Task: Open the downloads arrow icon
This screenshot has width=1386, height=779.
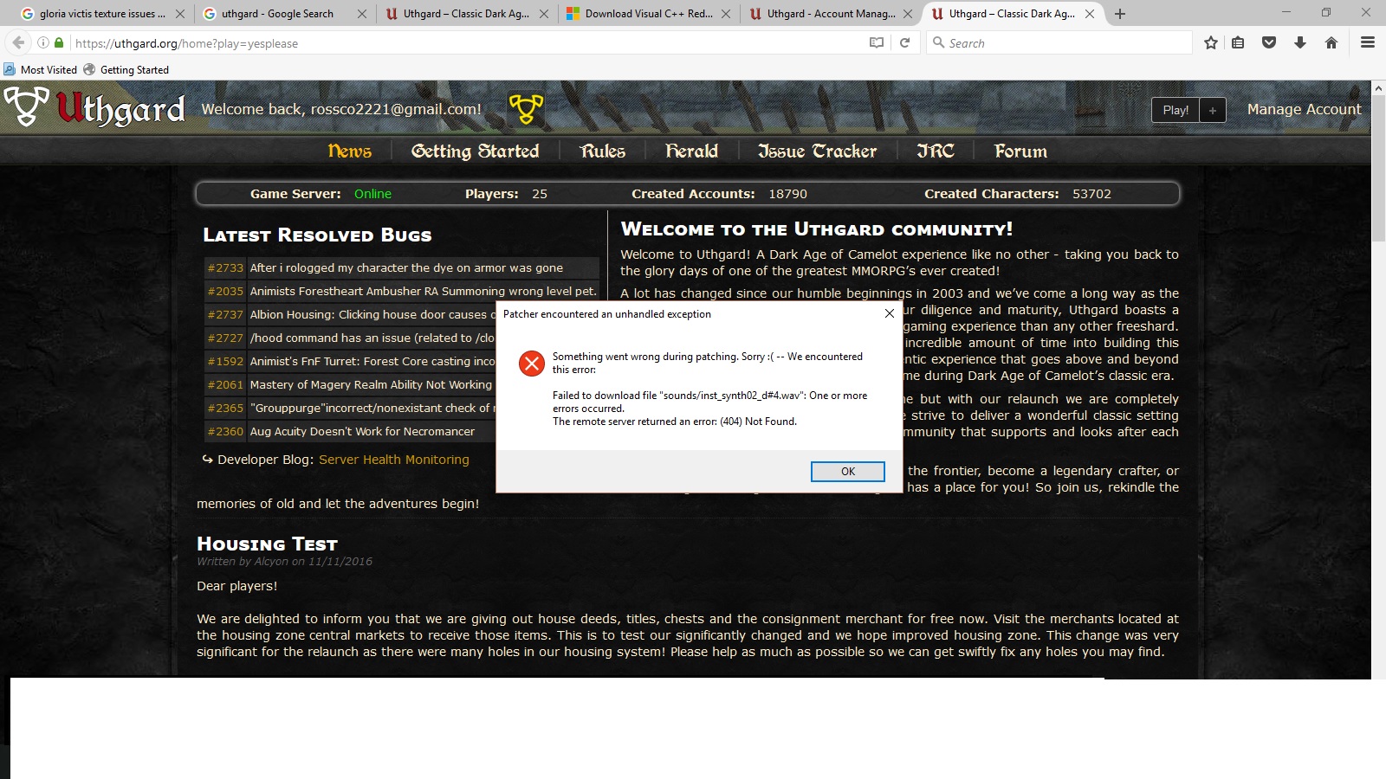Action: point(1300,42)
